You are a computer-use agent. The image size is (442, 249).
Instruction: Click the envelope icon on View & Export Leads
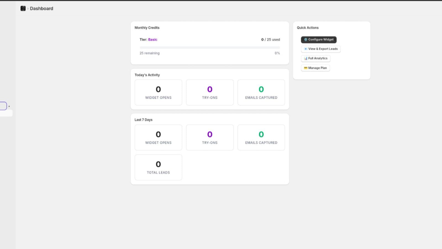click(306, 49)
